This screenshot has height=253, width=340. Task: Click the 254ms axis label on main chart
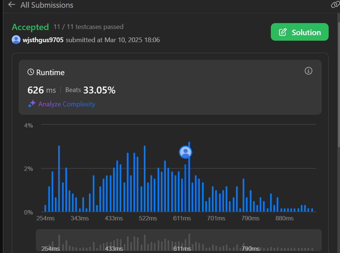coord(45,218)
